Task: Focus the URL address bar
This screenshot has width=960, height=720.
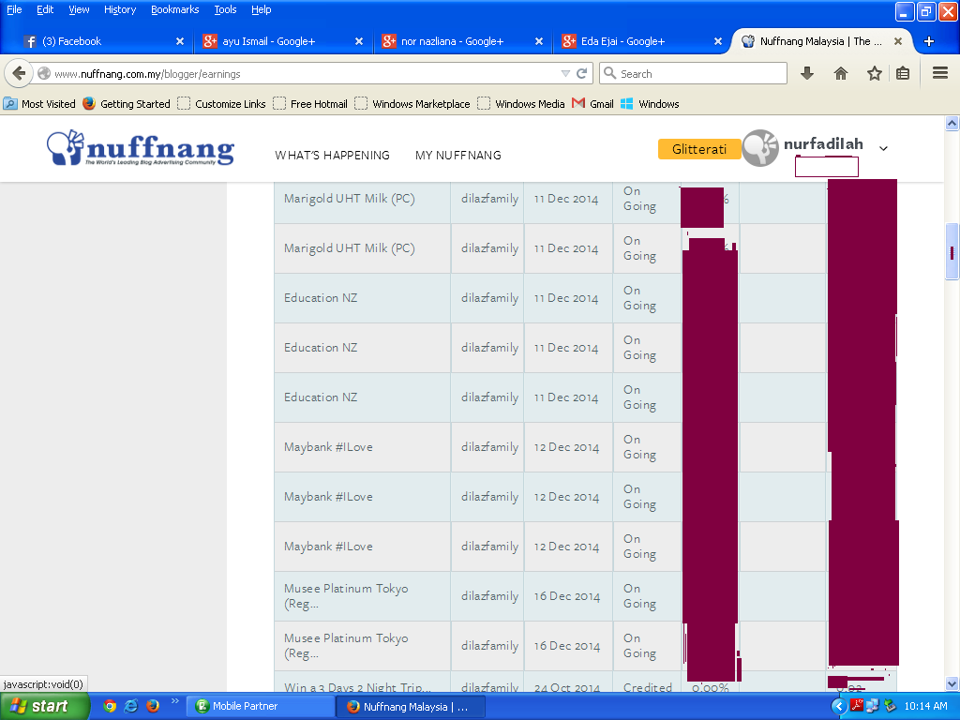Action: click(305, 73)
